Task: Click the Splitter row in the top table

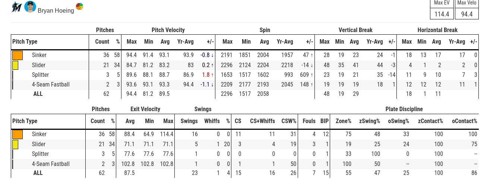Action: [x=245, y=75]
